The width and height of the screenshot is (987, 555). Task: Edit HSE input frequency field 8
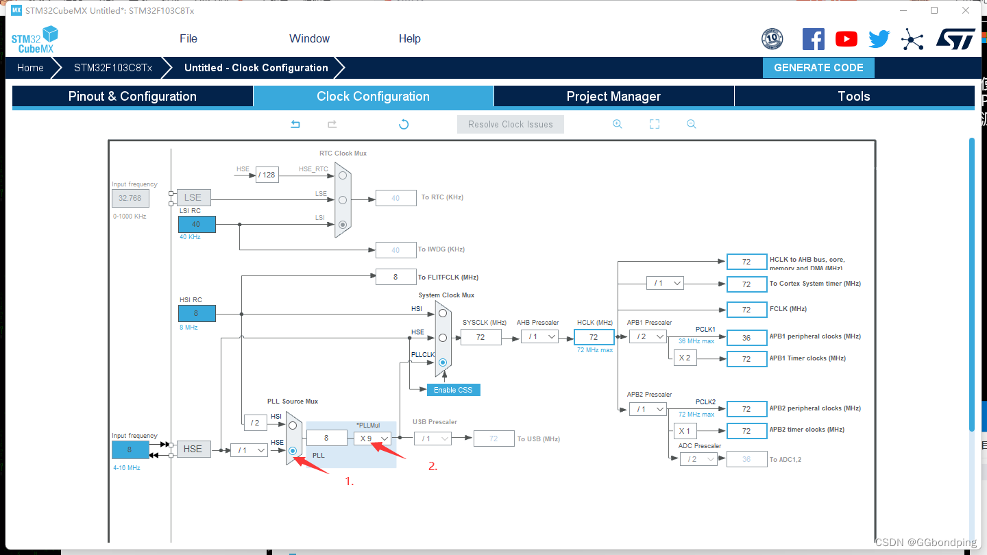point(130,450)
